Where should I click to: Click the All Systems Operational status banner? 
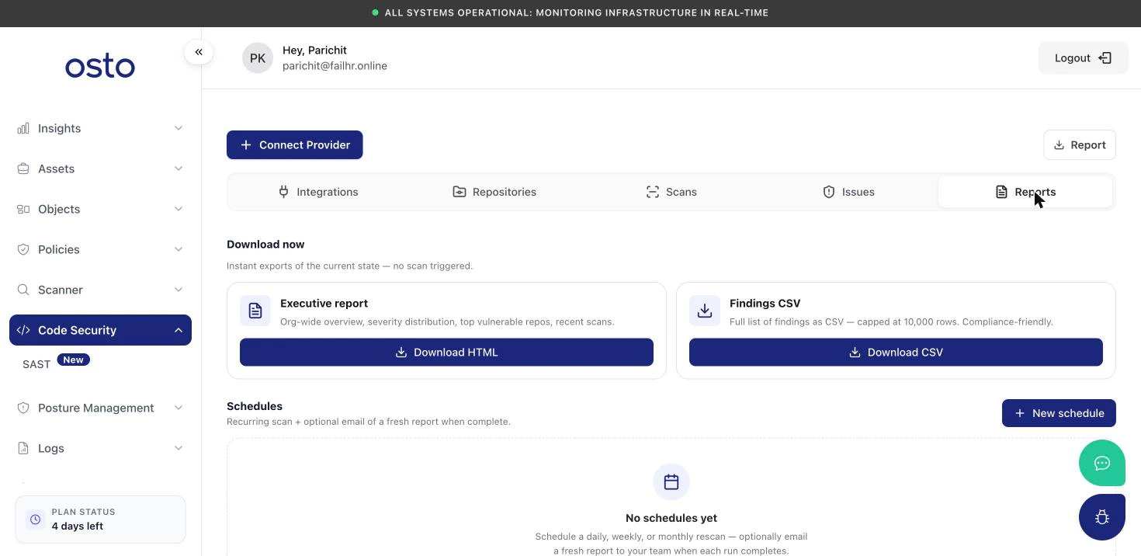point(570,13)
